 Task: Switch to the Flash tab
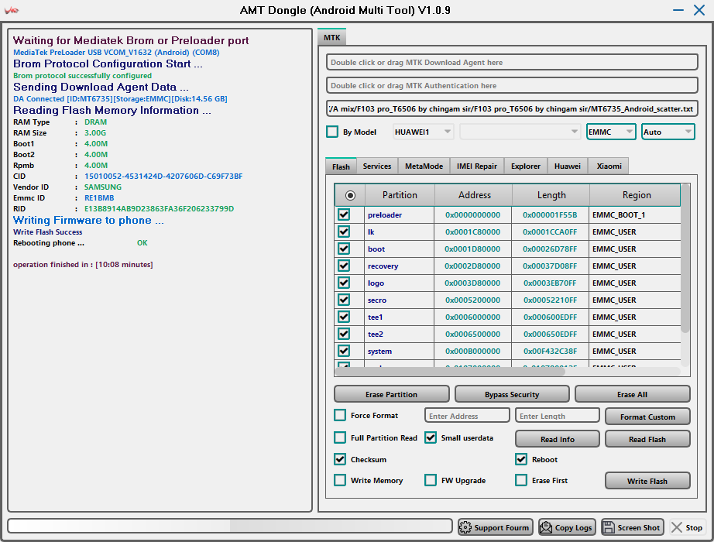click(x=341, y=166)
